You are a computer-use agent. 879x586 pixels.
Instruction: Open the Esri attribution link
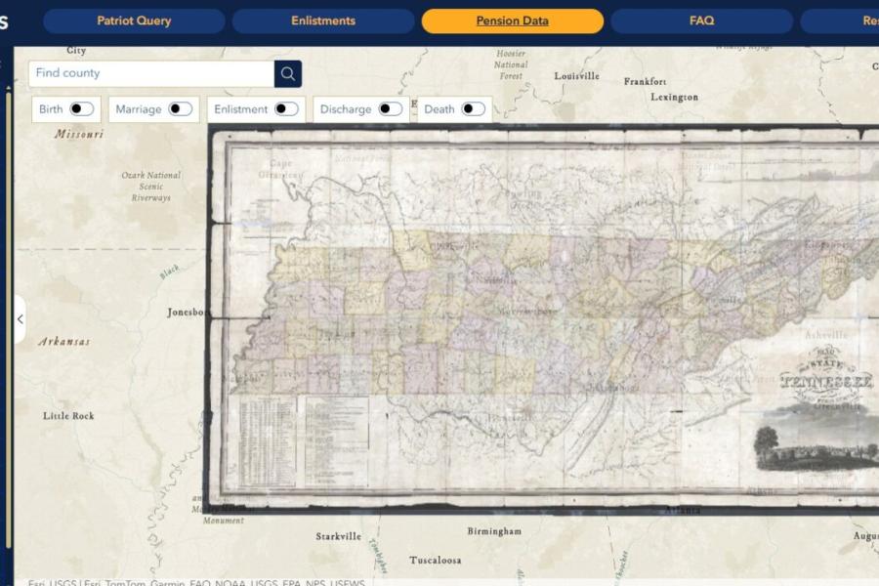pos(36,583)
